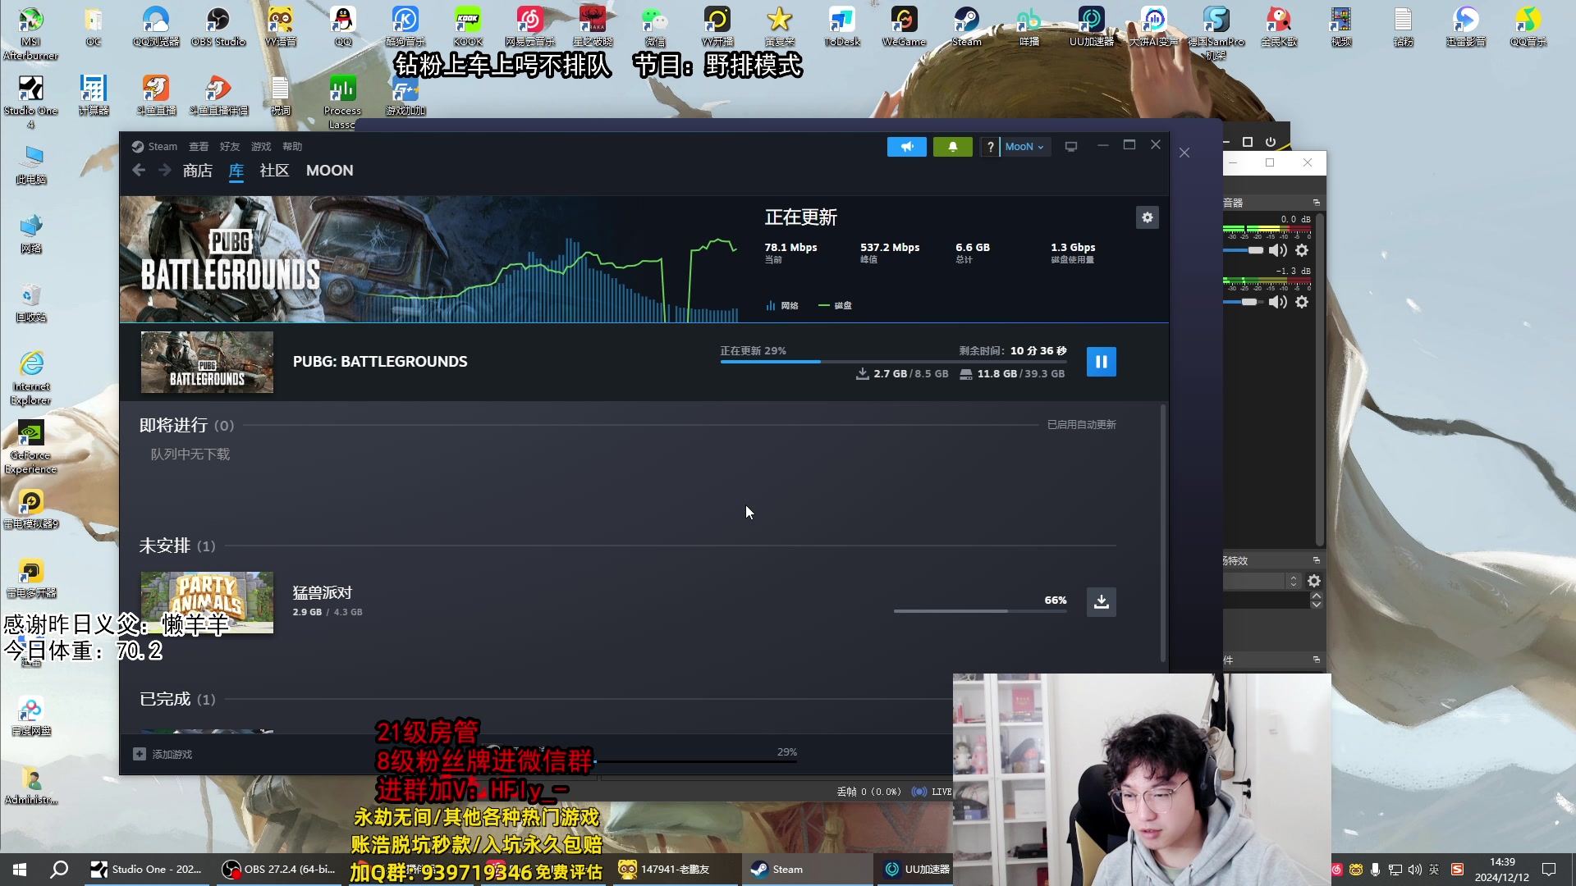Pop out OBS scene transitions dock
Image resolution: width=1576 pixels, height=886 pixels.
pos(1316,560)
